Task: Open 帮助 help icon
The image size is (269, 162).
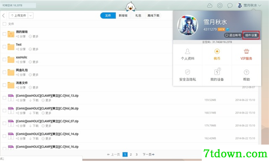Action: coord(247,72)
